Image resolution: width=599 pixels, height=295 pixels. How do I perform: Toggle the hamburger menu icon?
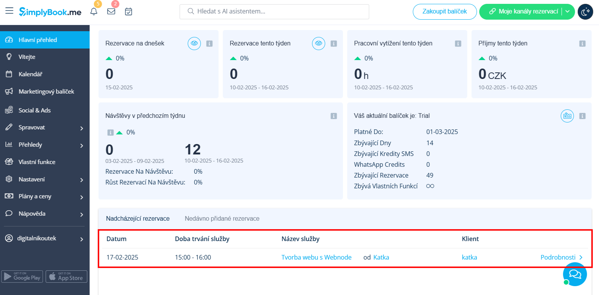coord(9,11)
